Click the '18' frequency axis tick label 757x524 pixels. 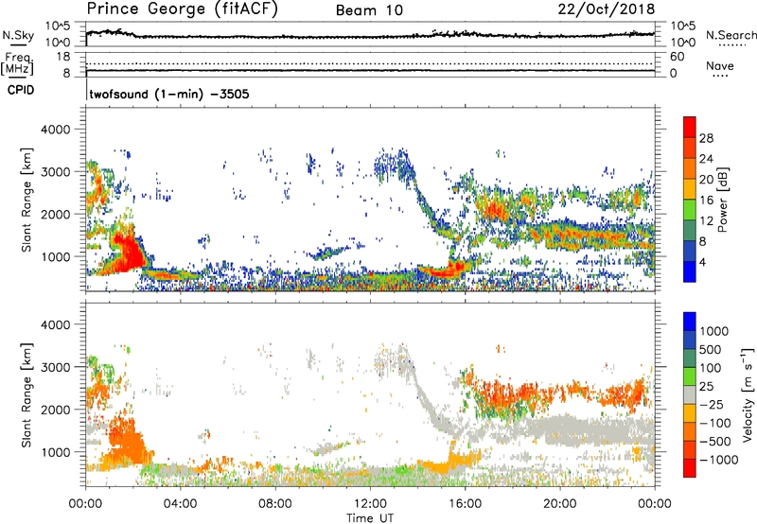[x=63, y=56]
